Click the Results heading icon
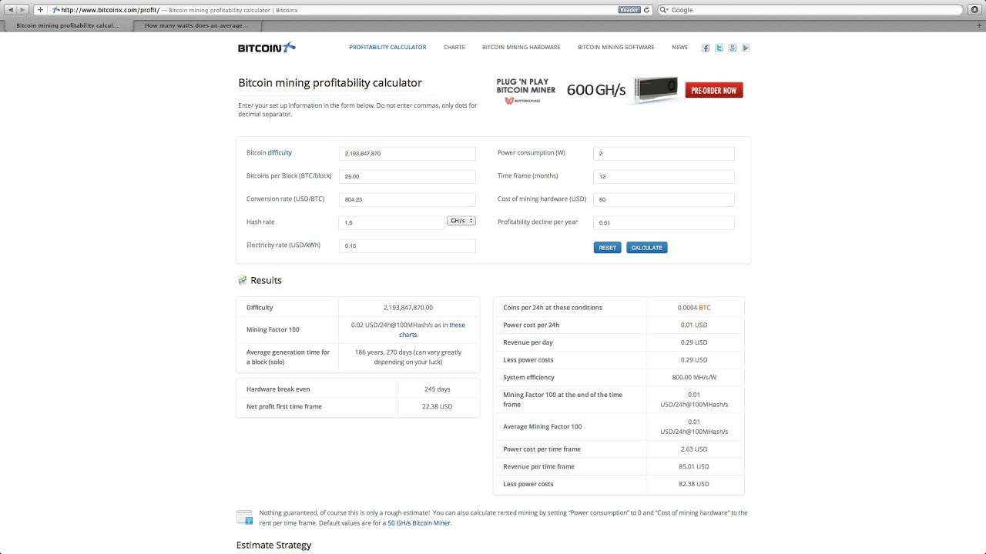Screen dimensions: 986x554 coord(242,280)
